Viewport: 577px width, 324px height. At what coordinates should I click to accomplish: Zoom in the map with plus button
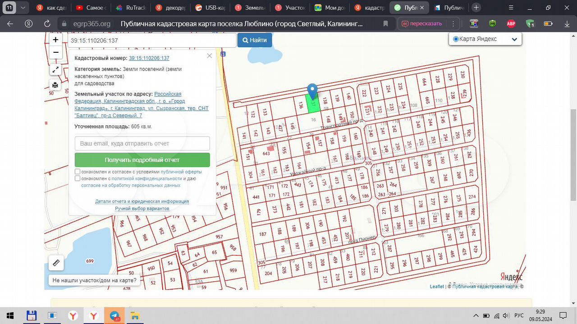click(55, 40)
